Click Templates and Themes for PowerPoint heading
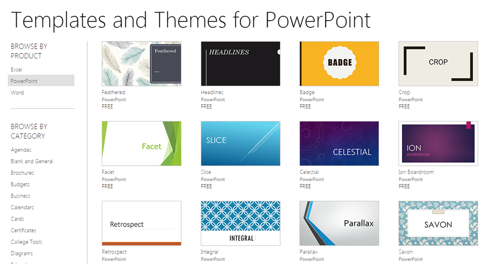This screenshot has height=264, width=494. click(191, 20)
